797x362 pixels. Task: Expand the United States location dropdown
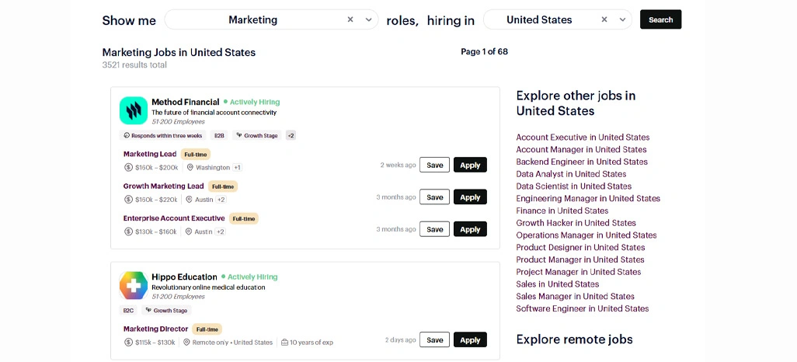point(623,20)
